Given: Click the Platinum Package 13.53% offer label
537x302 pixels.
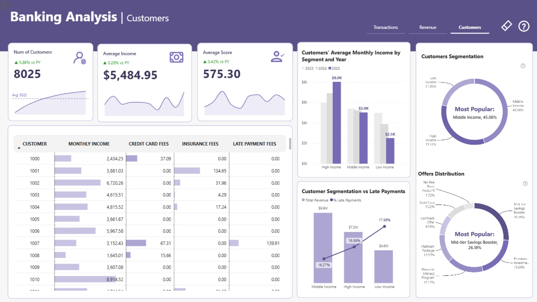Looking at the screenshot, I should click(x=428, y=251).
